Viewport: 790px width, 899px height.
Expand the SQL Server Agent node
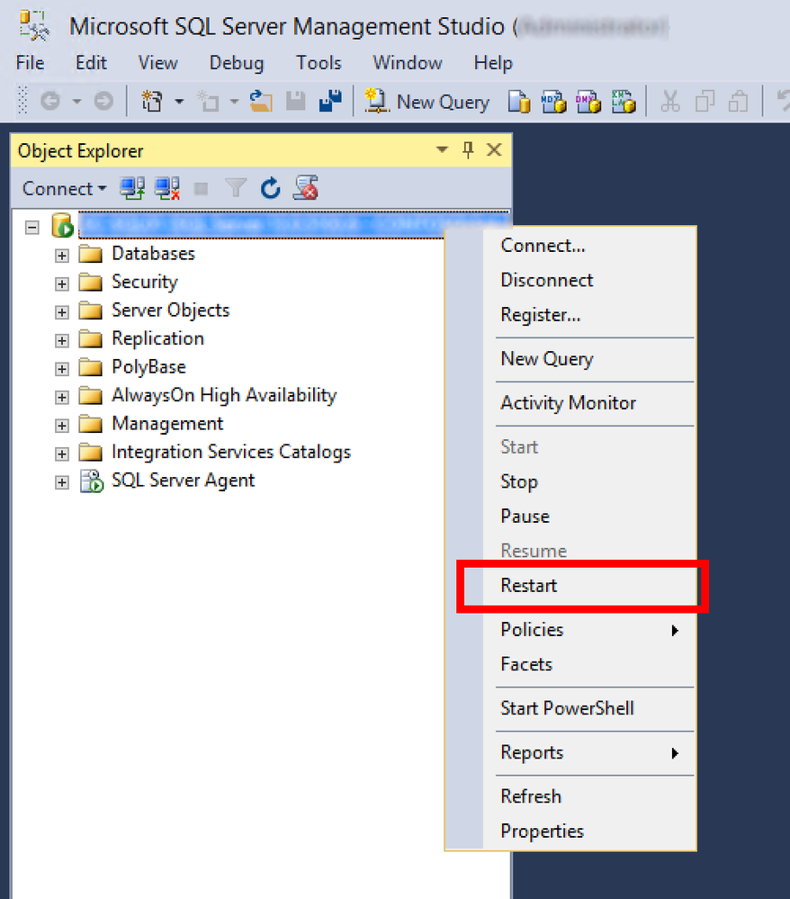[x=62, y=482]
